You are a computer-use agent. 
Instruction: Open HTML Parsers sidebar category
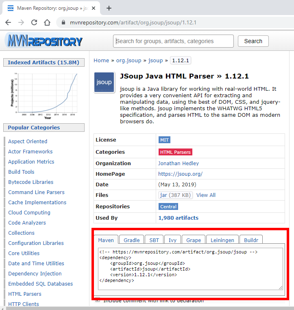coord(25,294)
